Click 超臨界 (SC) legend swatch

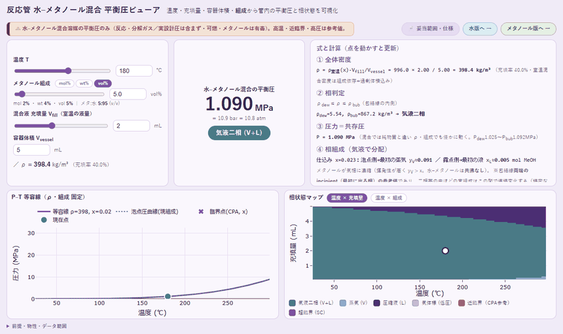click(292, 312)
